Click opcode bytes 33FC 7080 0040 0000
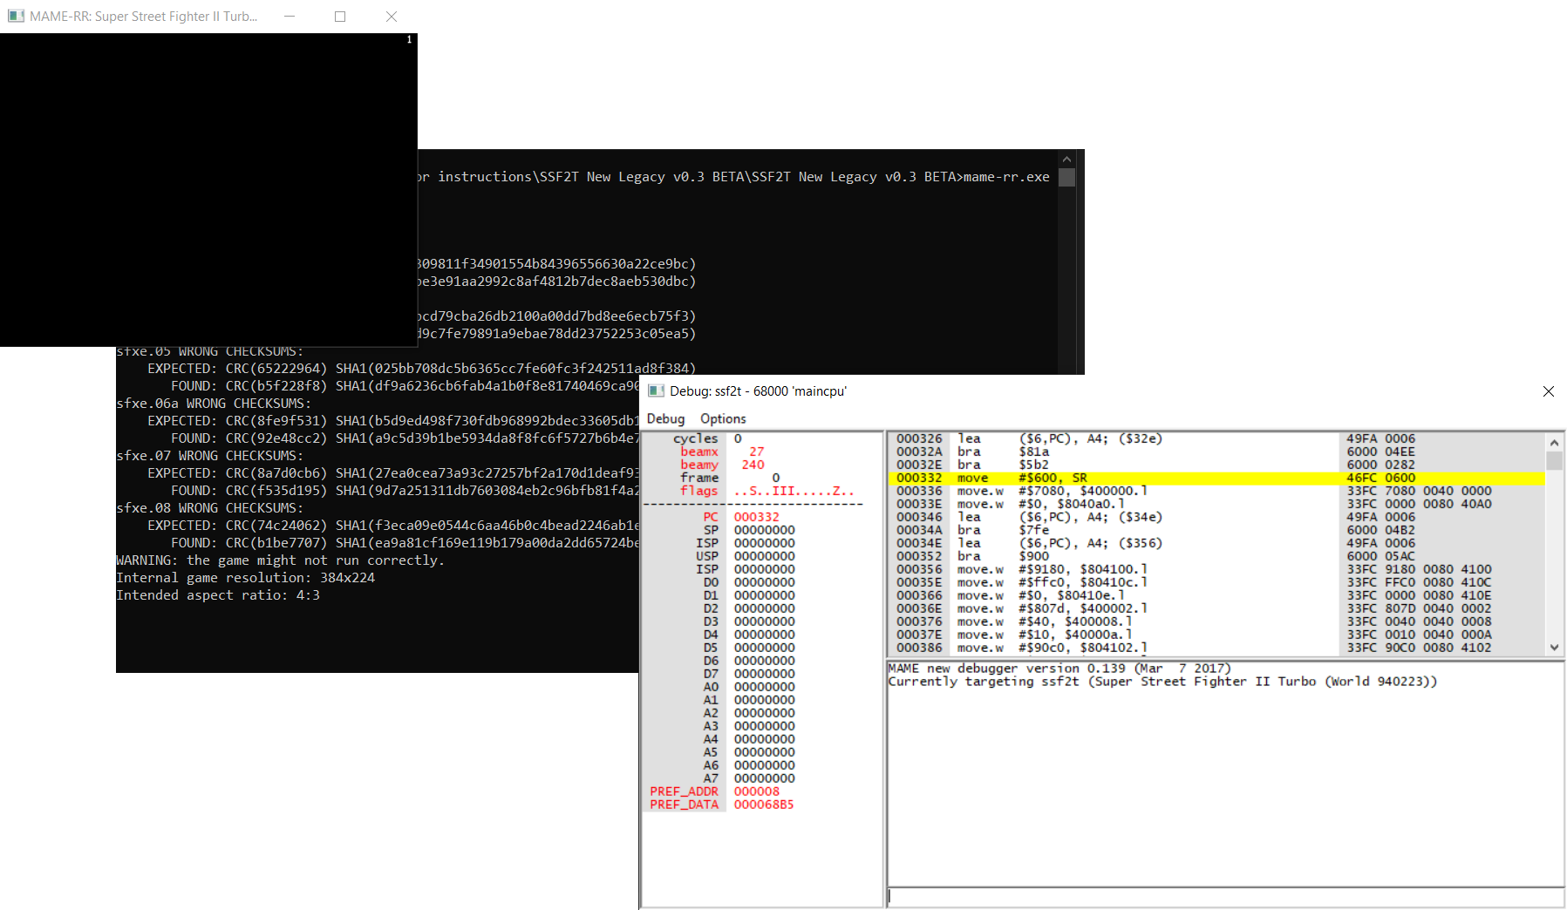The image size is (1567, 910). point(1419,491)
